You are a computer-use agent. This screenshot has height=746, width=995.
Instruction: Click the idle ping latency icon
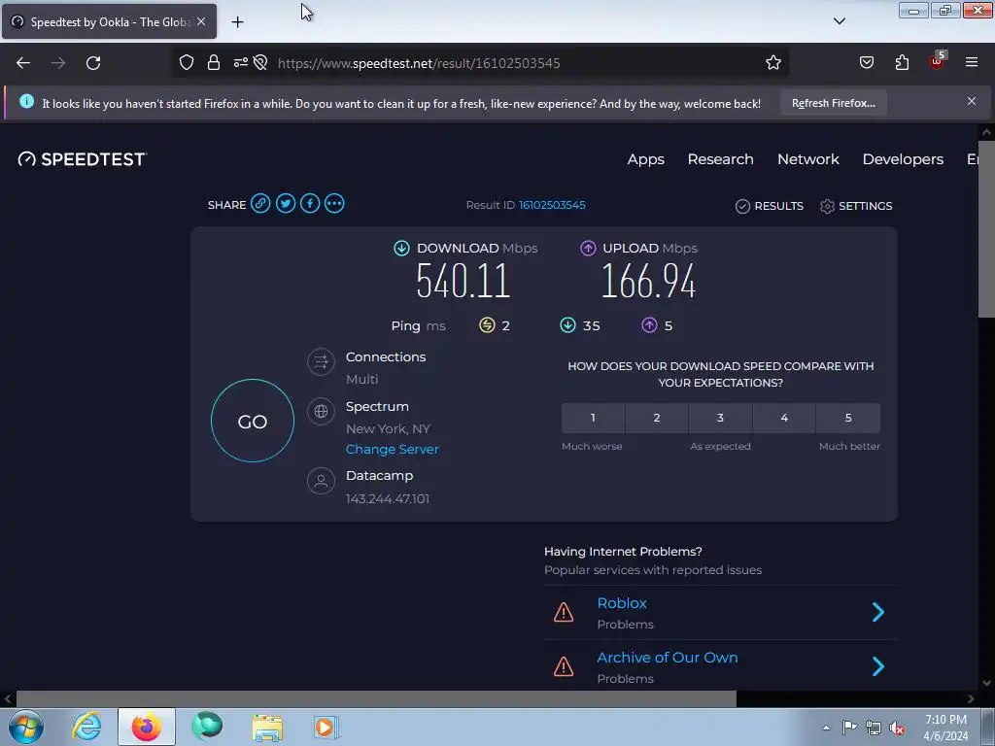click(487, 325)
